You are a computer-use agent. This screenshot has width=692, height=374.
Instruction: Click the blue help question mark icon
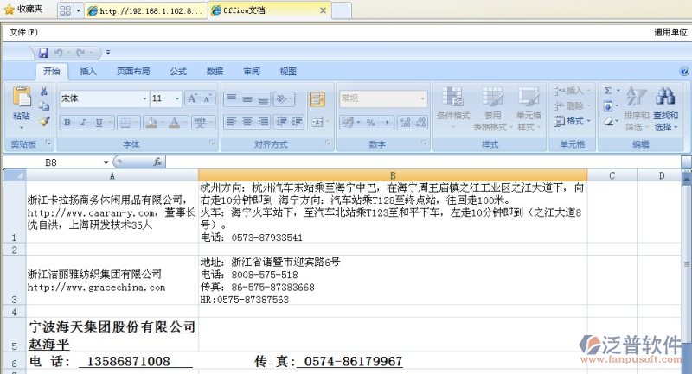pos(684,71)
